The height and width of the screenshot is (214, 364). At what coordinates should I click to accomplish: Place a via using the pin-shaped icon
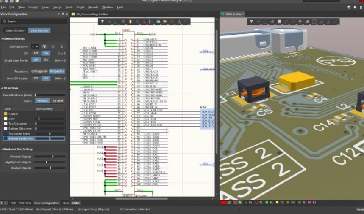click(300, 22)
